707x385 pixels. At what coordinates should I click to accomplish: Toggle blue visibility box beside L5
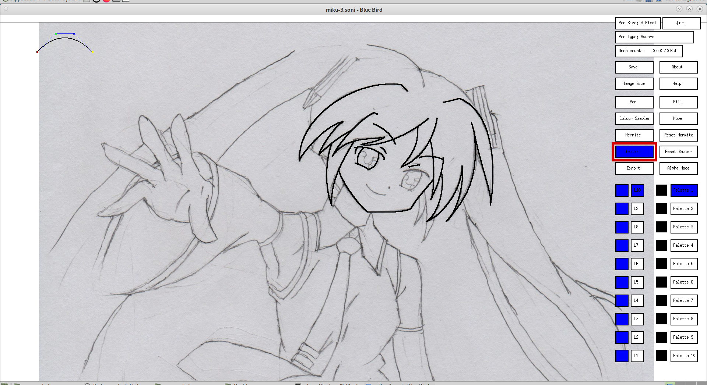(622, 282)
